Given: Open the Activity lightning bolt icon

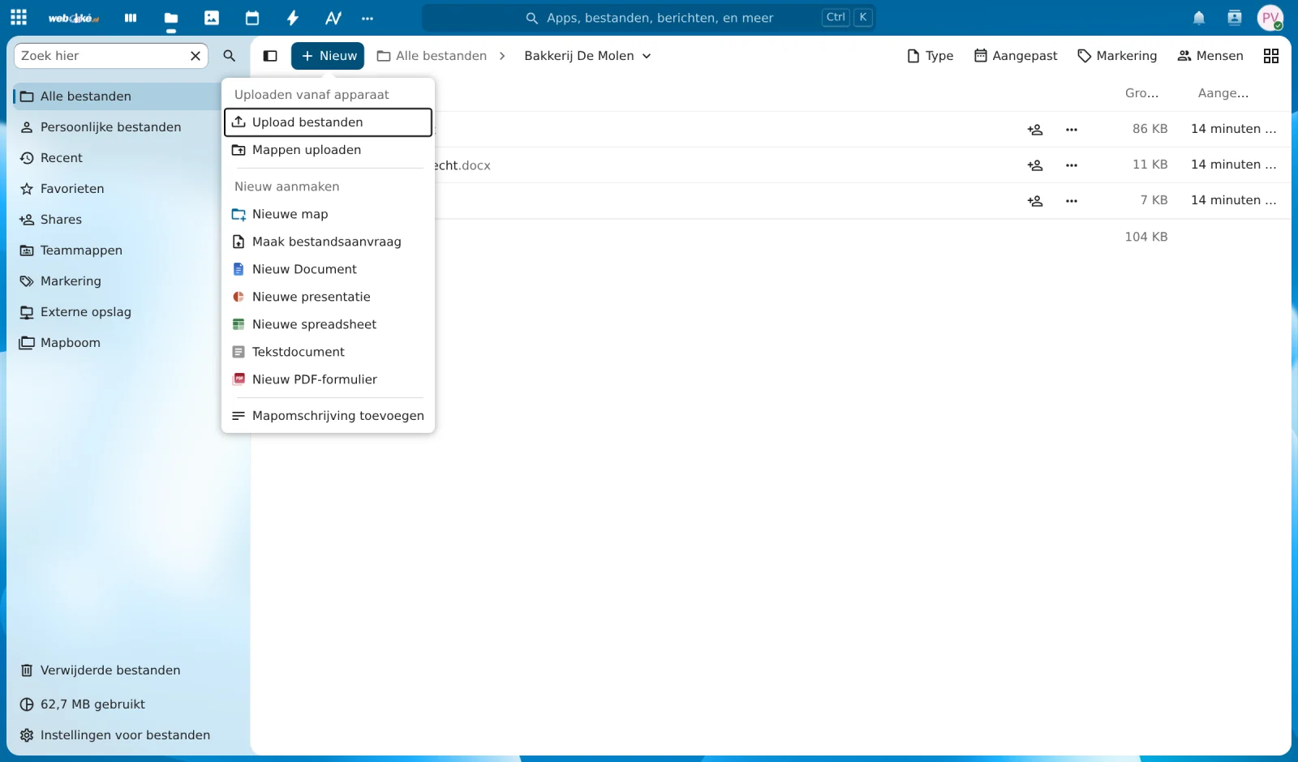Looking at the screenshot, I should pyautogui.click(x=293, y=18).
